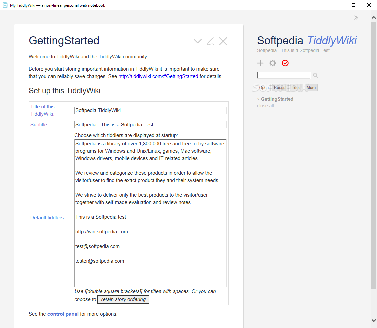
Task: Switch to the Tools sidebar tab
Action: pos(296,88)
